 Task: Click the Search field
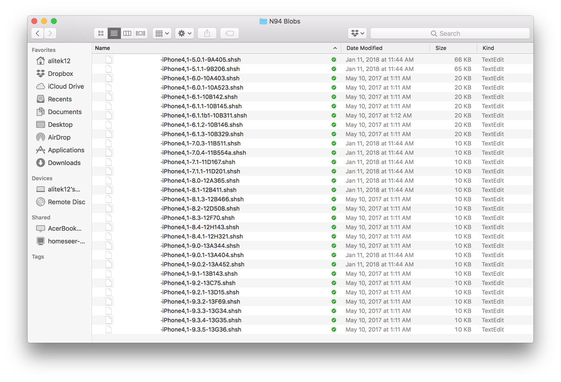tap(450, 33)
